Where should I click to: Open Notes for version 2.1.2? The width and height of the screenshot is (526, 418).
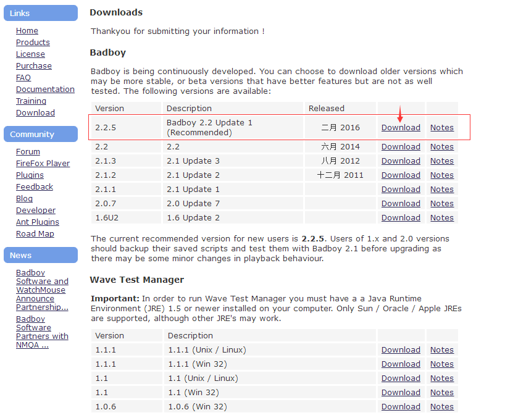[442, 175]
